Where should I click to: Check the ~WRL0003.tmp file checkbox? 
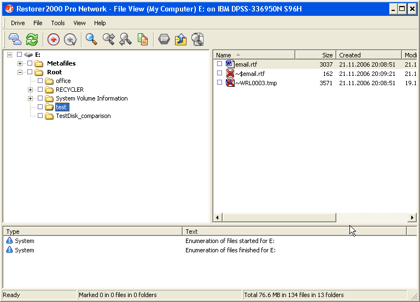click(220, 82)
